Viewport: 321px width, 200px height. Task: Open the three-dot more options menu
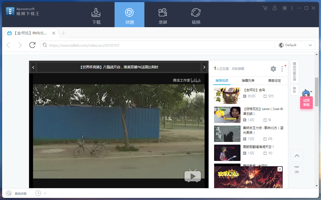pos(292,8)
